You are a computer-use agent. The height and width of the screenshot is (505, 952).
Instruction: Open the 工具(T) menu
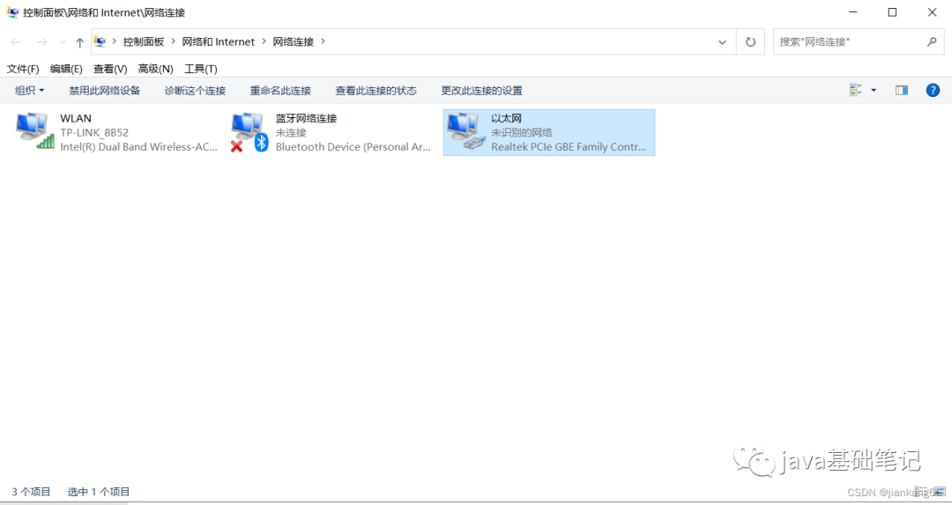point(201,69)
